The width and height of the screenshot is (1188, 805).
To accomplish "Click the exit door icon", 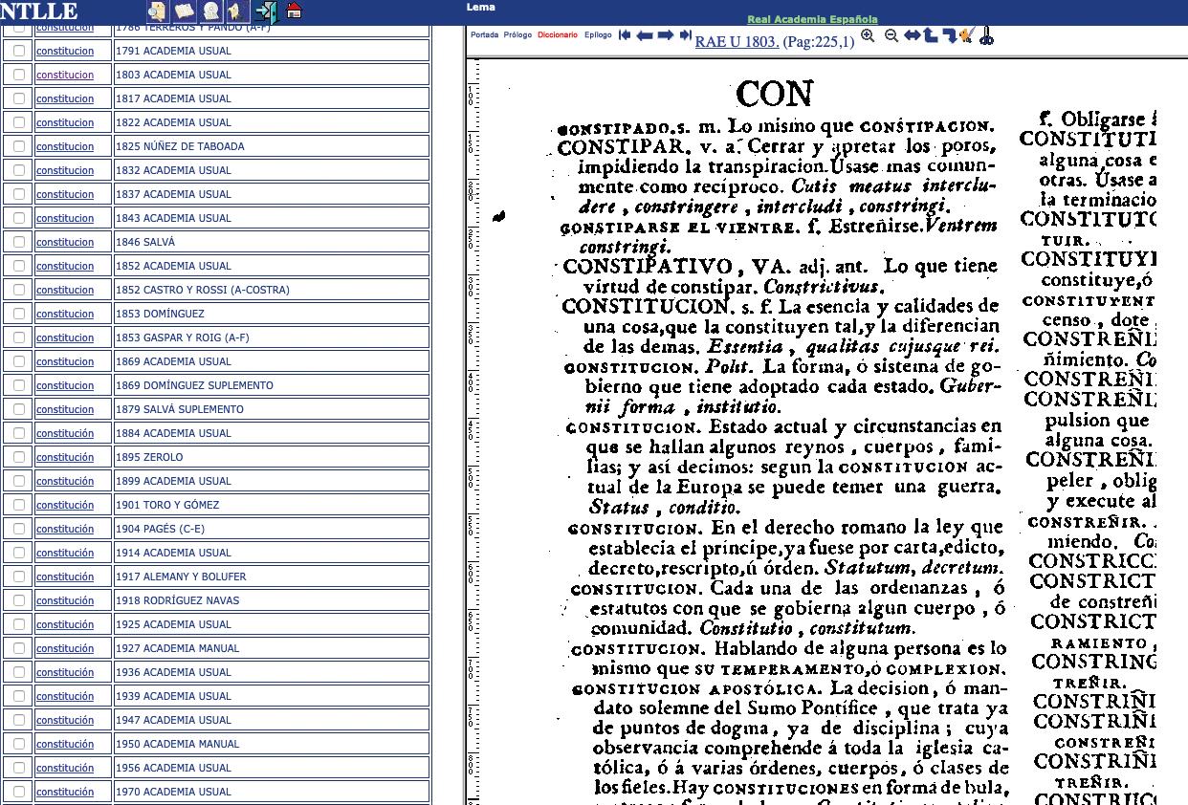I will pos(267,11).
